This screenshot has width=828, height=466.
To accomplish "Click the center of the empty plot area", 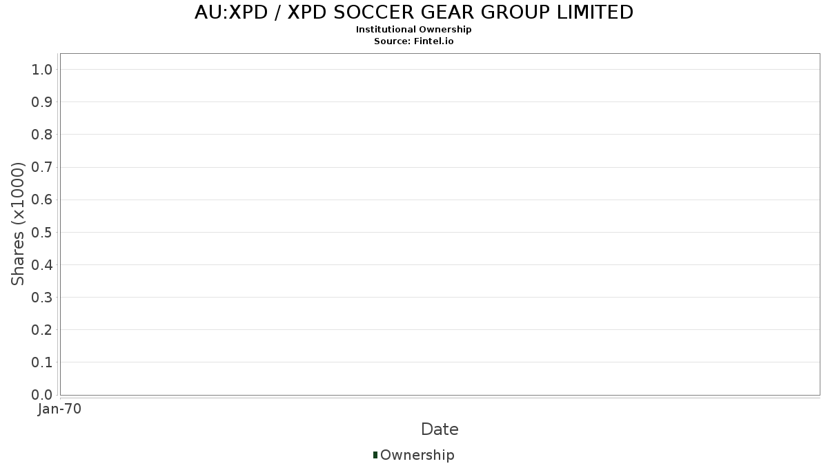I will [440, 224].
